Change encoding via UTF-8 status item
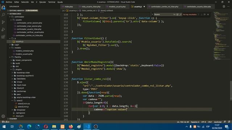Viewport: 232px width, 130px height. 203,122
